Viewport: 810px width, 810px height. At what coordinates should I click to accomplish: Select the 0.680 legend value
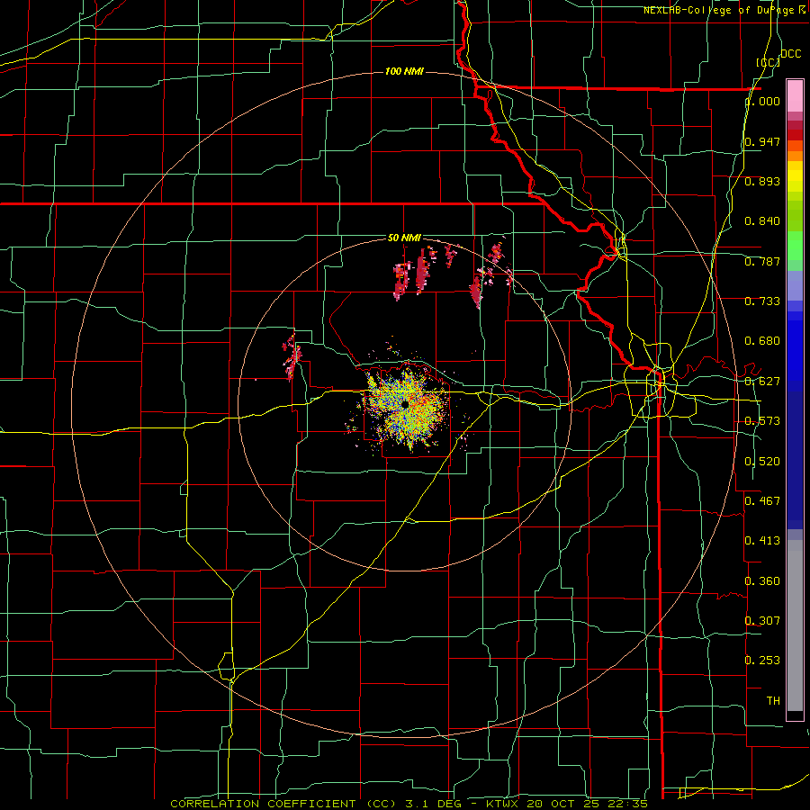click(762, 341)
